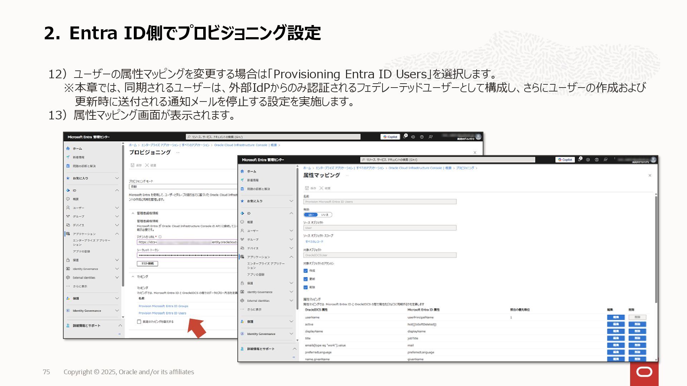Open notifications bell in Attribute Mapping window header
This screenshot has height=386, width=687.
580,159
